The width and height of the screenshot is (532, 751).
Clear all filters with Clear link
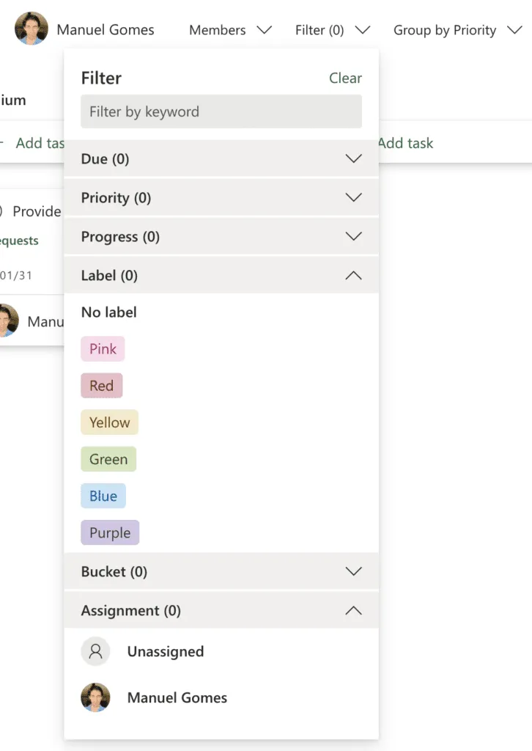click(x=345, y=78)
